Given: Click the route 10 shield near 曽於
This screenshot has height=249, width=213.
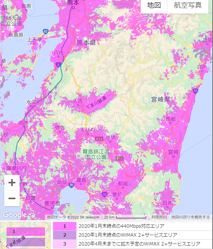Looking at the screenshot, I should (104, 194).
